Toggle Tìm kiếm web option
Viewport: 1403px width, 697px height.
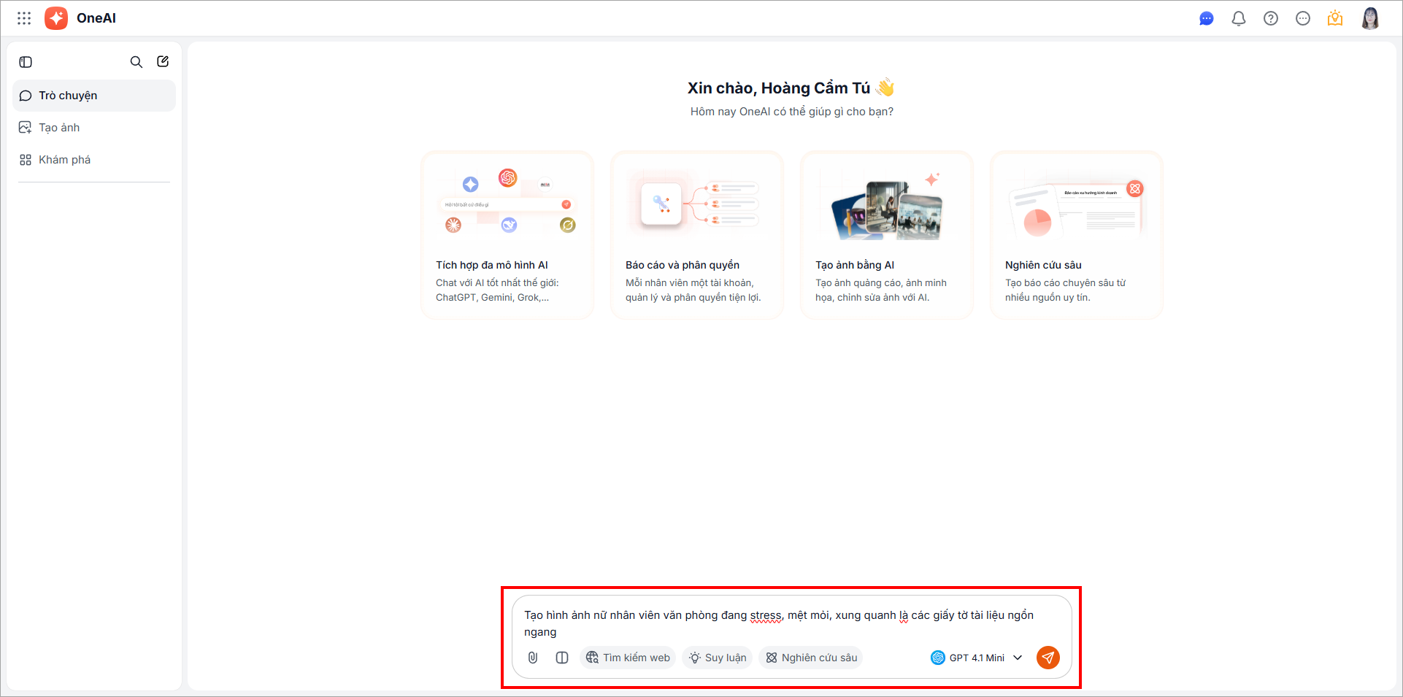[x=628, y=658]
